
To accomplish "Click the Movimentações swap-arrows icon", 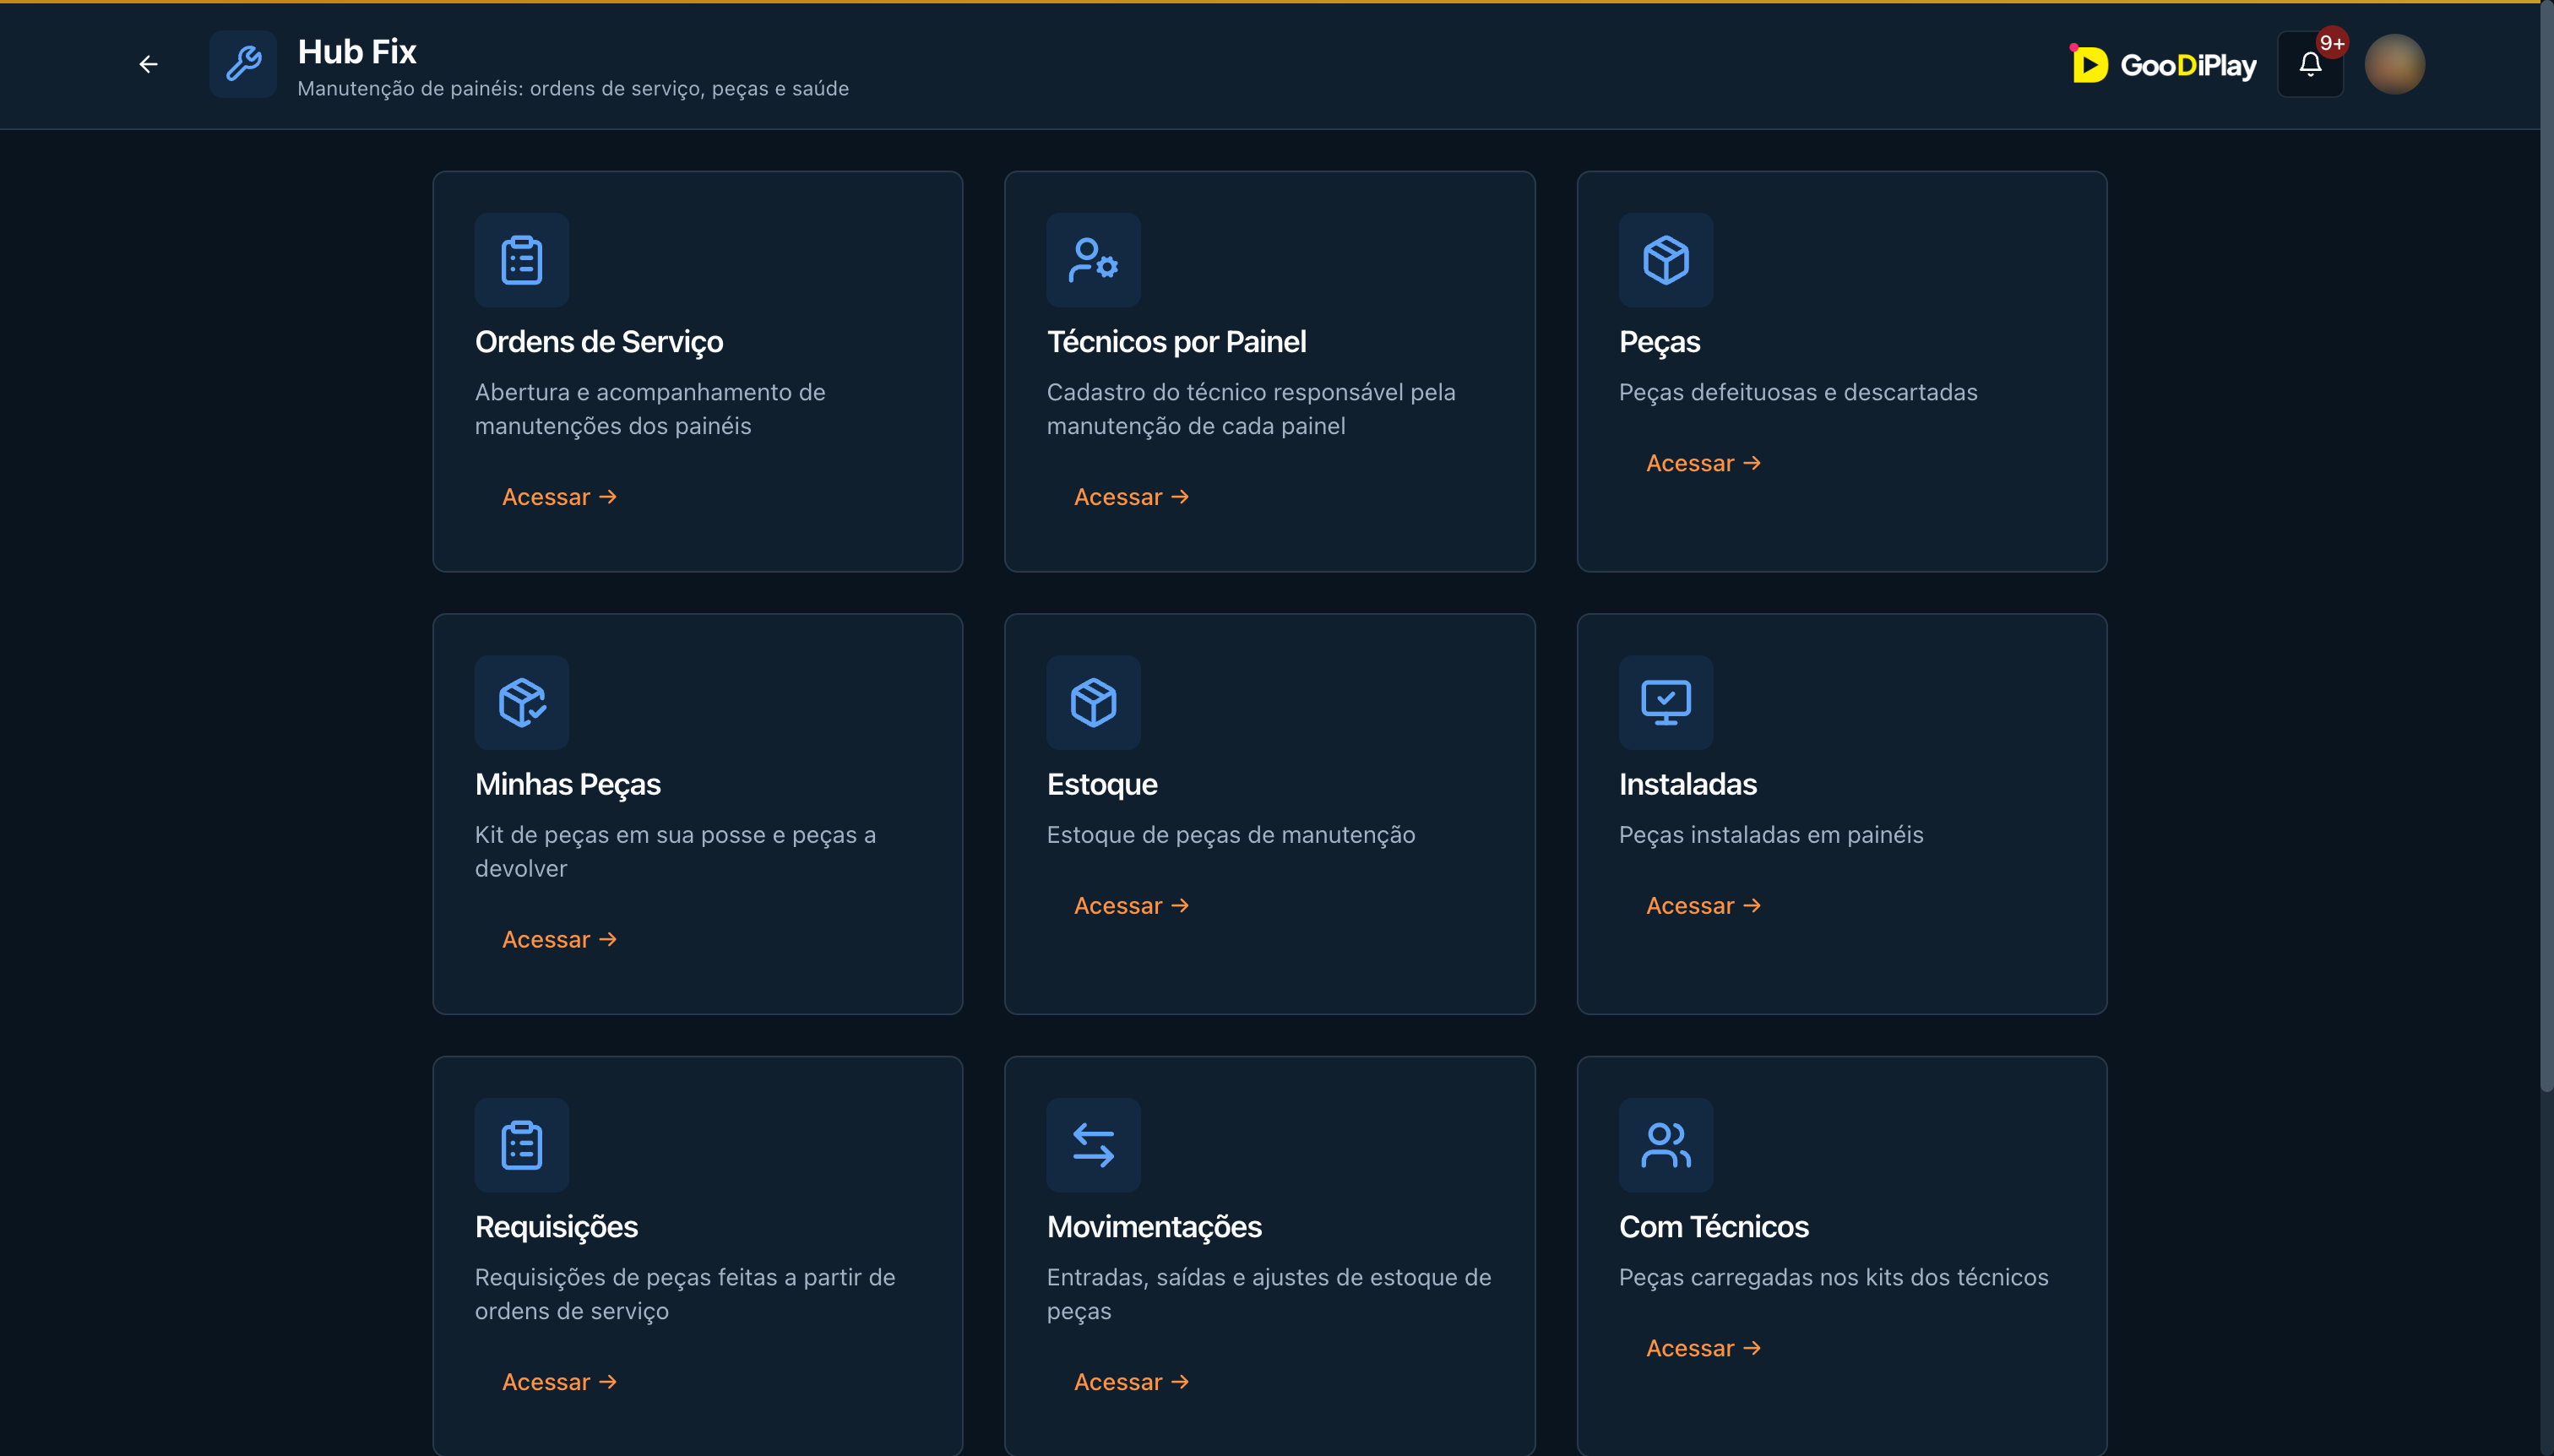I will click(1093, 1145).
